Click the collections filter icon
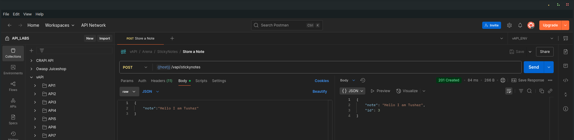This screenshot has width=574, height=140. pos(42,51)
